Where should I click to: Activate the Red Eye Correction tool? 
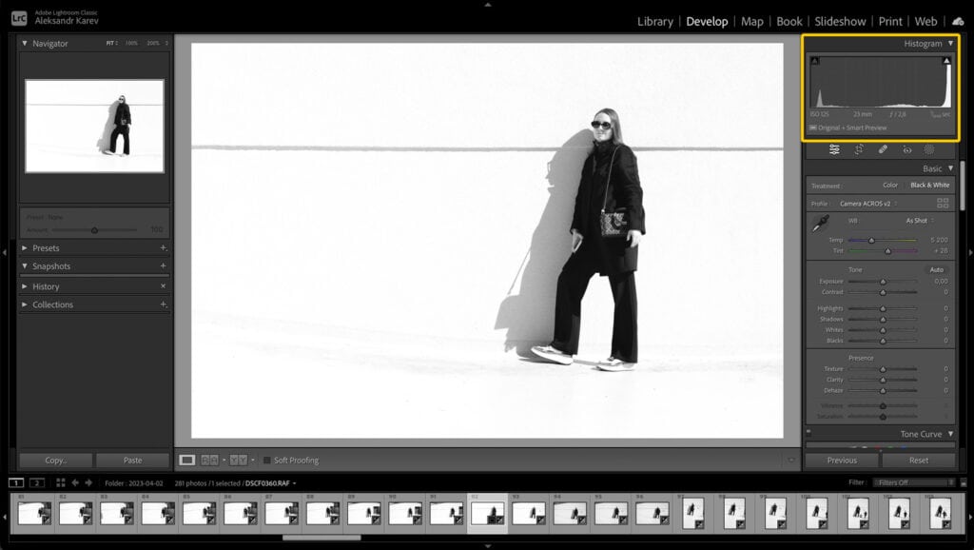point(906,149)
